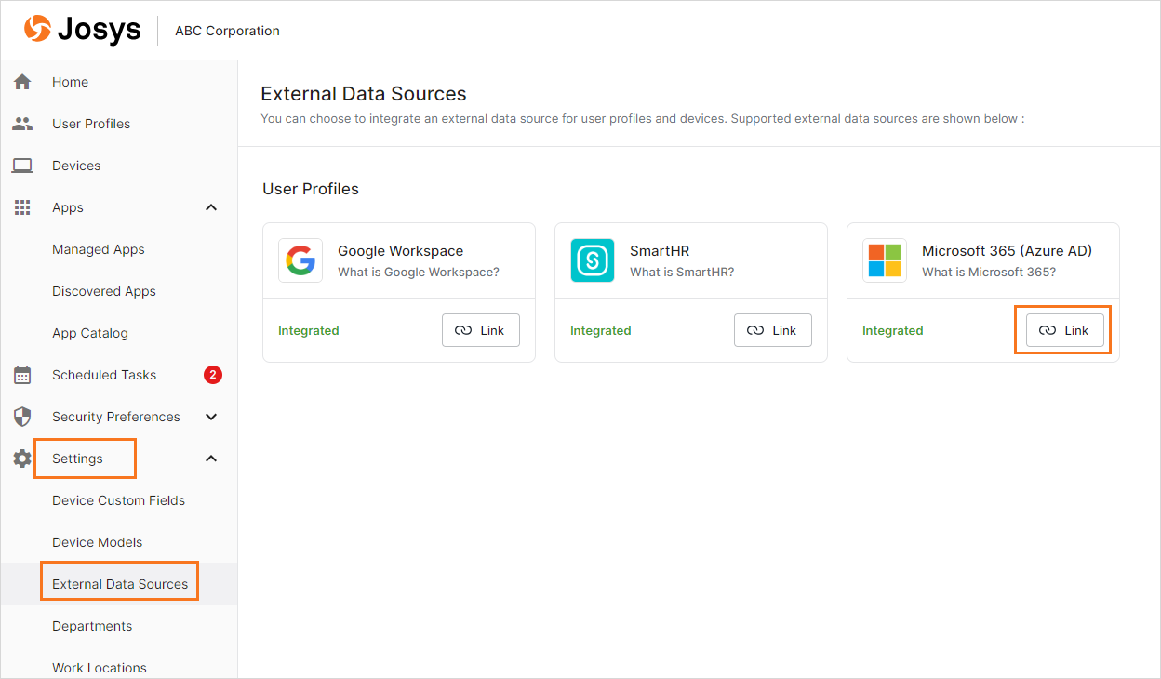
Task: Open Managed Apps
Action: coord(99,249)
